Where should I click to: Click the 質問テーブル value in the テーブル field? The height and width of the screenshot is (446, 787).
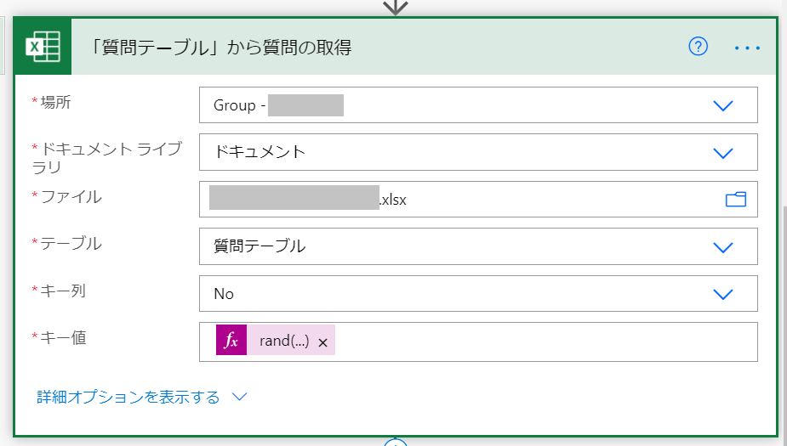[x=259, y=246]
